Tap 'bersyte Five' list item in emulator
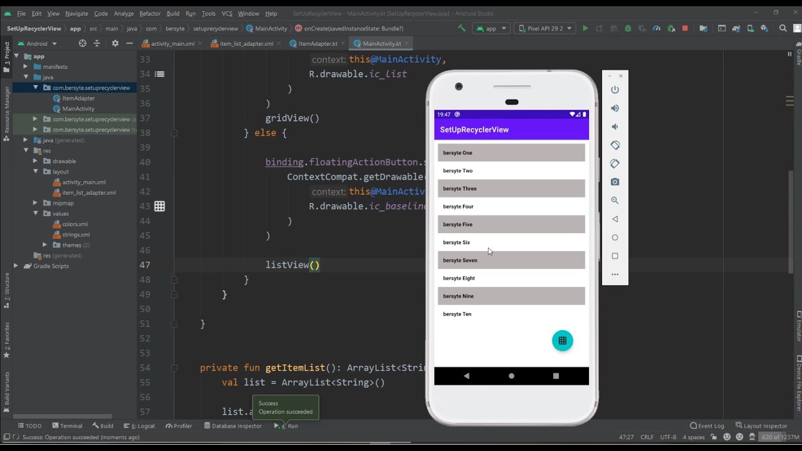The width and height of the screenshot is (802, 451). (x=511, y=224)
